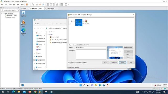
Task: Open Chrome from the host taskbar
Action: [x=35, y=92]
